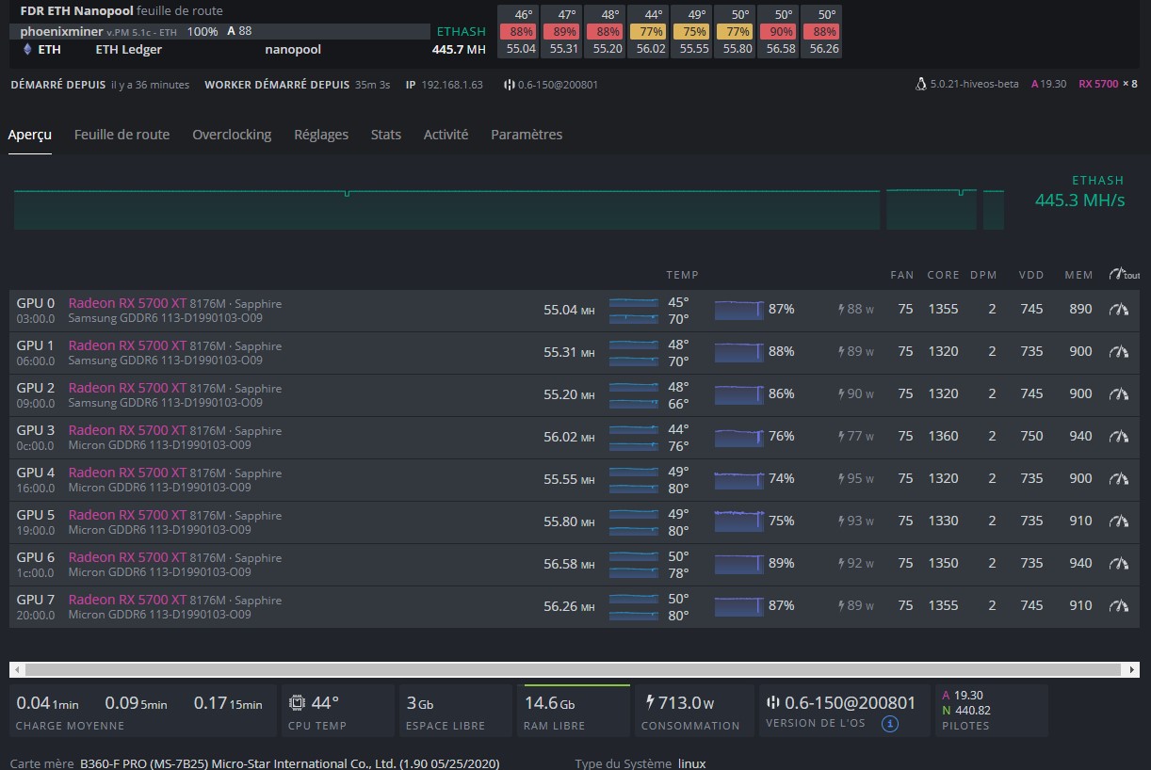Click the Hive version icon in header
1151x770 pixels.
click(x=509, y=85)
